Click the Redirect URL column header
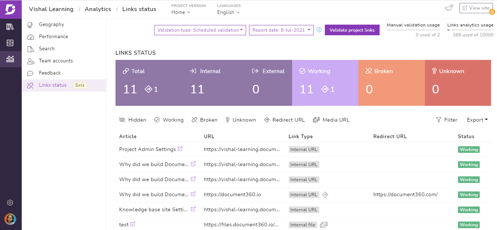The height and width of the screenshot is (230, 497). 390,136
